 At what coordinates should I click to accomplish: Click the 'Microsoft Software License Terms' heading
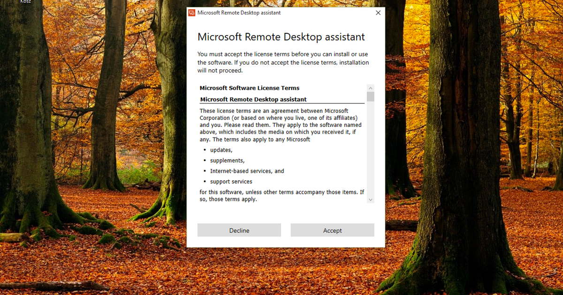[x=250, y=88]
